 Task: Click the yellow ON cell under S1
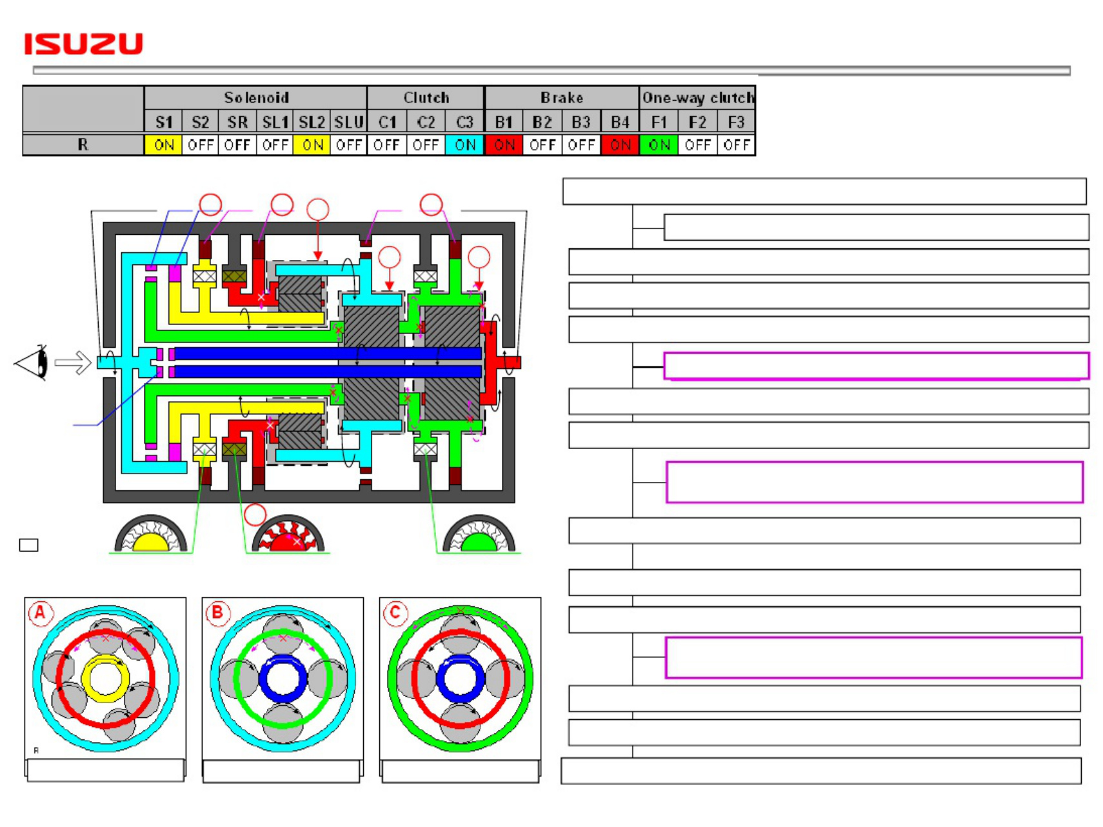(164, 145)
